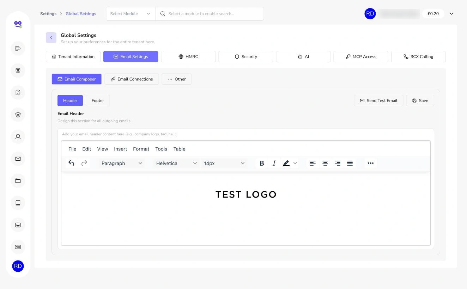Open the Select Module dropdown
The width and height of the screenshot is (467, 289).
coord(131,14)
